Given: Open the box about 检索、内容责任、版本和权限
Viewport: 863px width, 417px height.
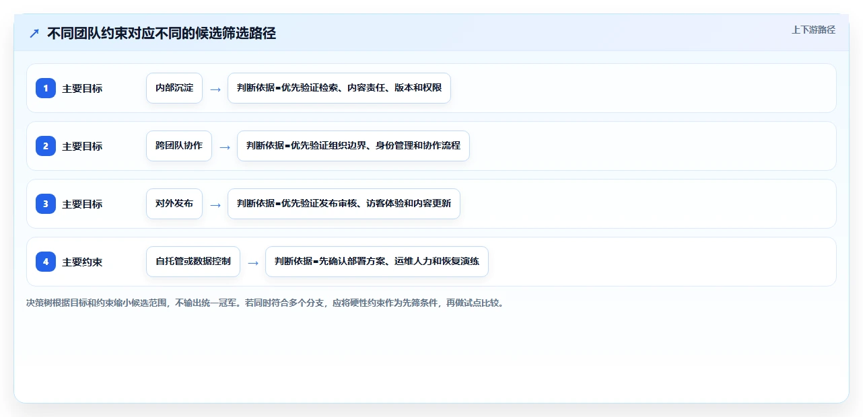Looking at the screenshot, I should point(339,88).
